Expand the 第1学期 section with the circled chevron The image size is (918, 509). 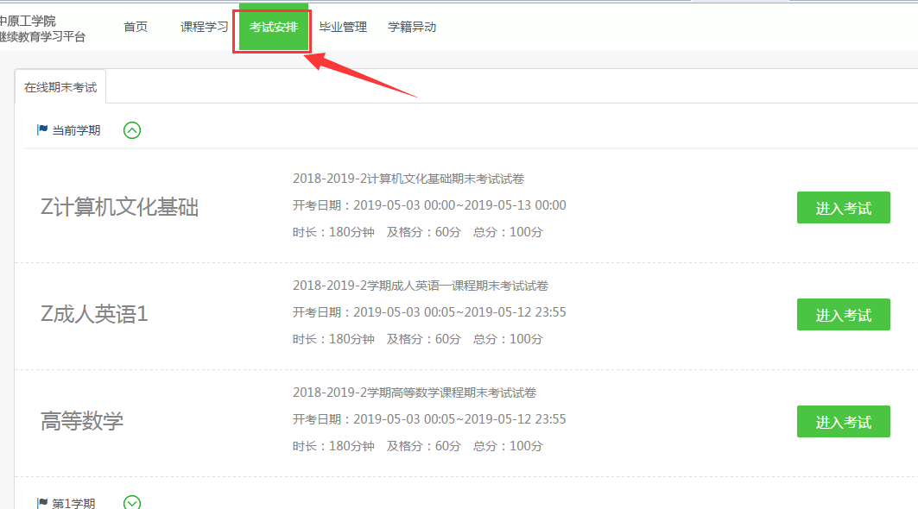132,502
